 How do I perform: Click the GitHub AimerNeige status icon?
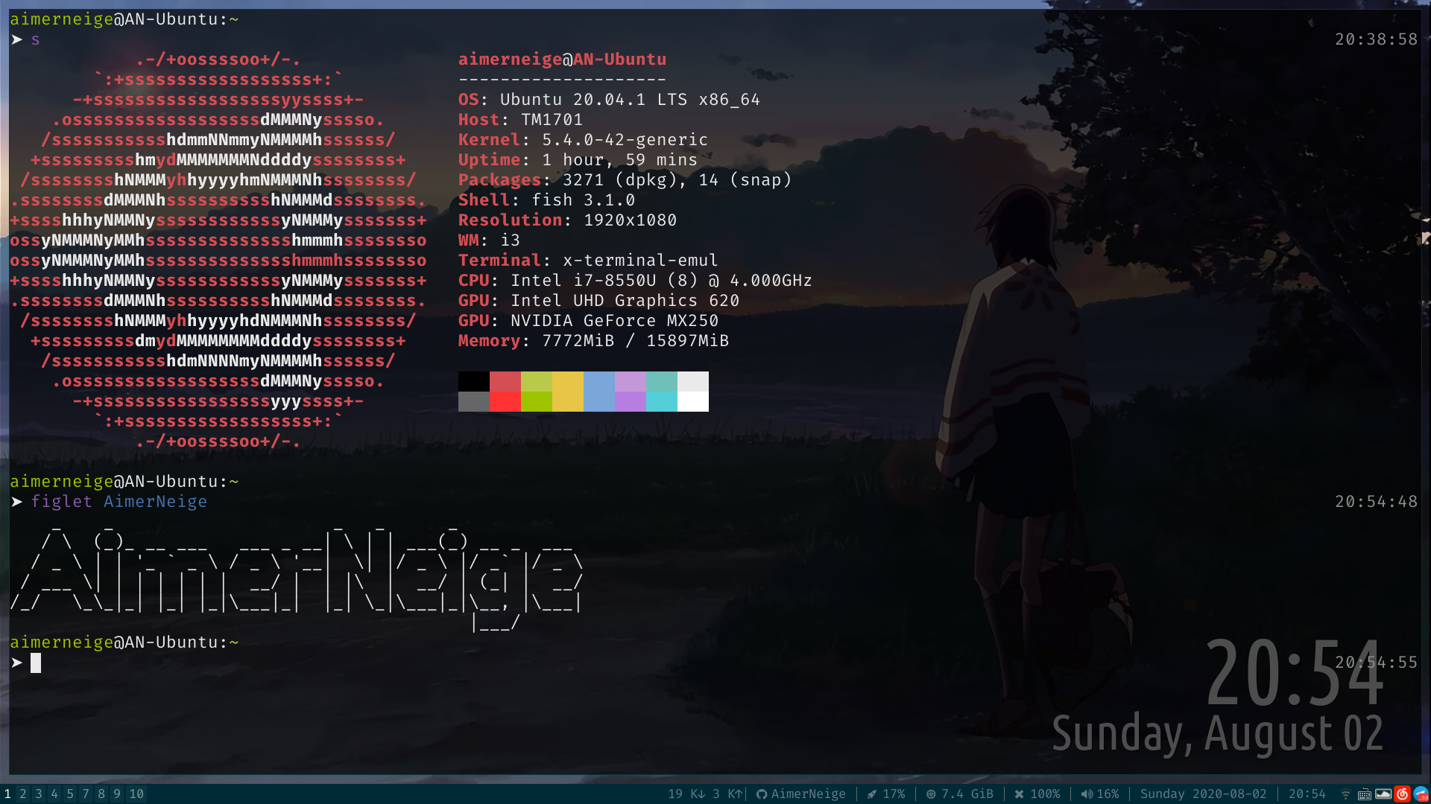pyautogui.click(x=761, y=794)
